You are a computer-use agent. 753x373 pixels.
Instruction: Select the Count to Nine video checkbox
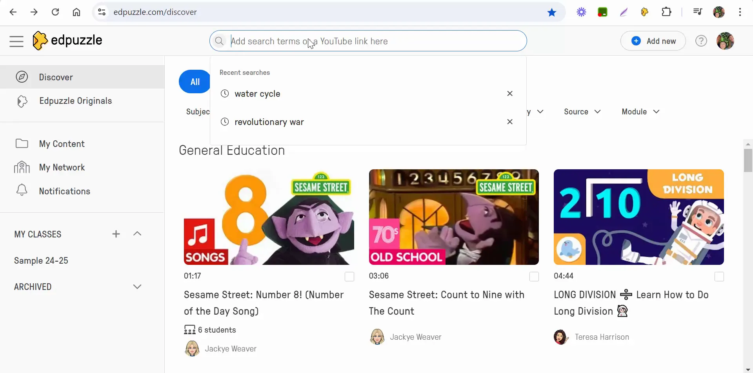coord(534,277)
